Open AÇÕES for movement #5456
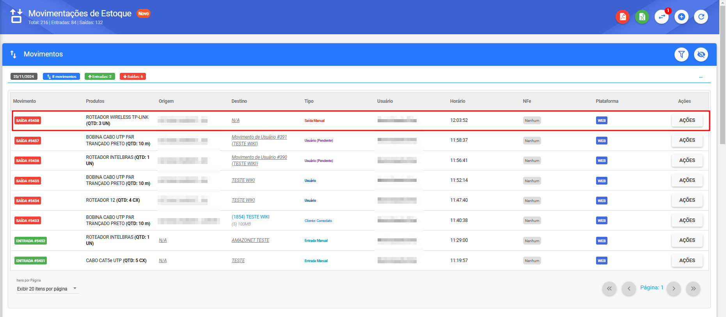726x317 pixels. pos(687,160)
